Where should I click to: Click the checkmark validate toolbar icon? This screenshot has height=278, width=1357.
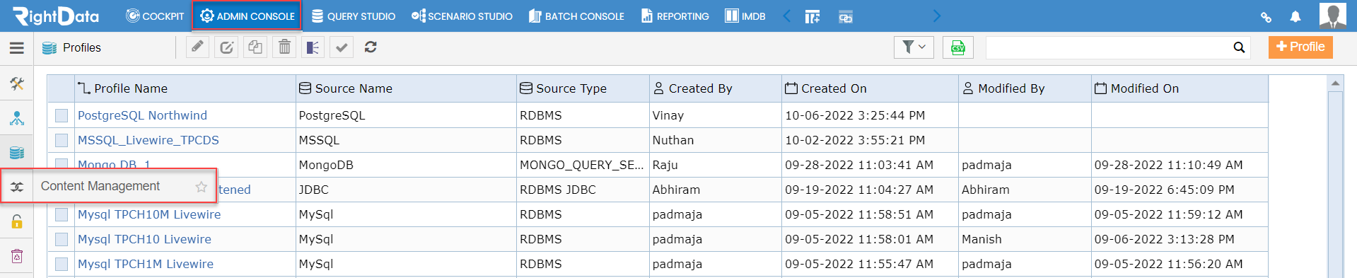pyautogui.click(x=342, y=47)
